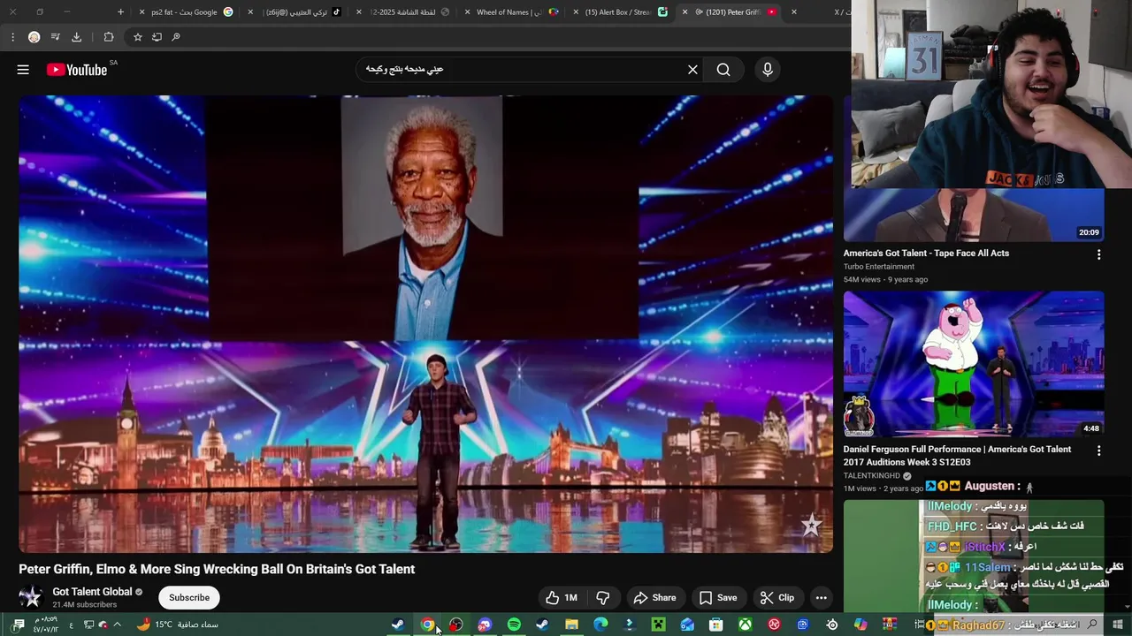Viewport: 1132px width, 636px height.
Task: Open Google Chrome taskbar icon
Action: click(428, 625)
